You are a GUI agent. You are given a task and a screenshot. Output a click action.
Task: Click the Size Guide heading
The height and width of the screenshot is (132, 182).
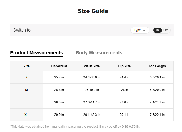(93, 11)
